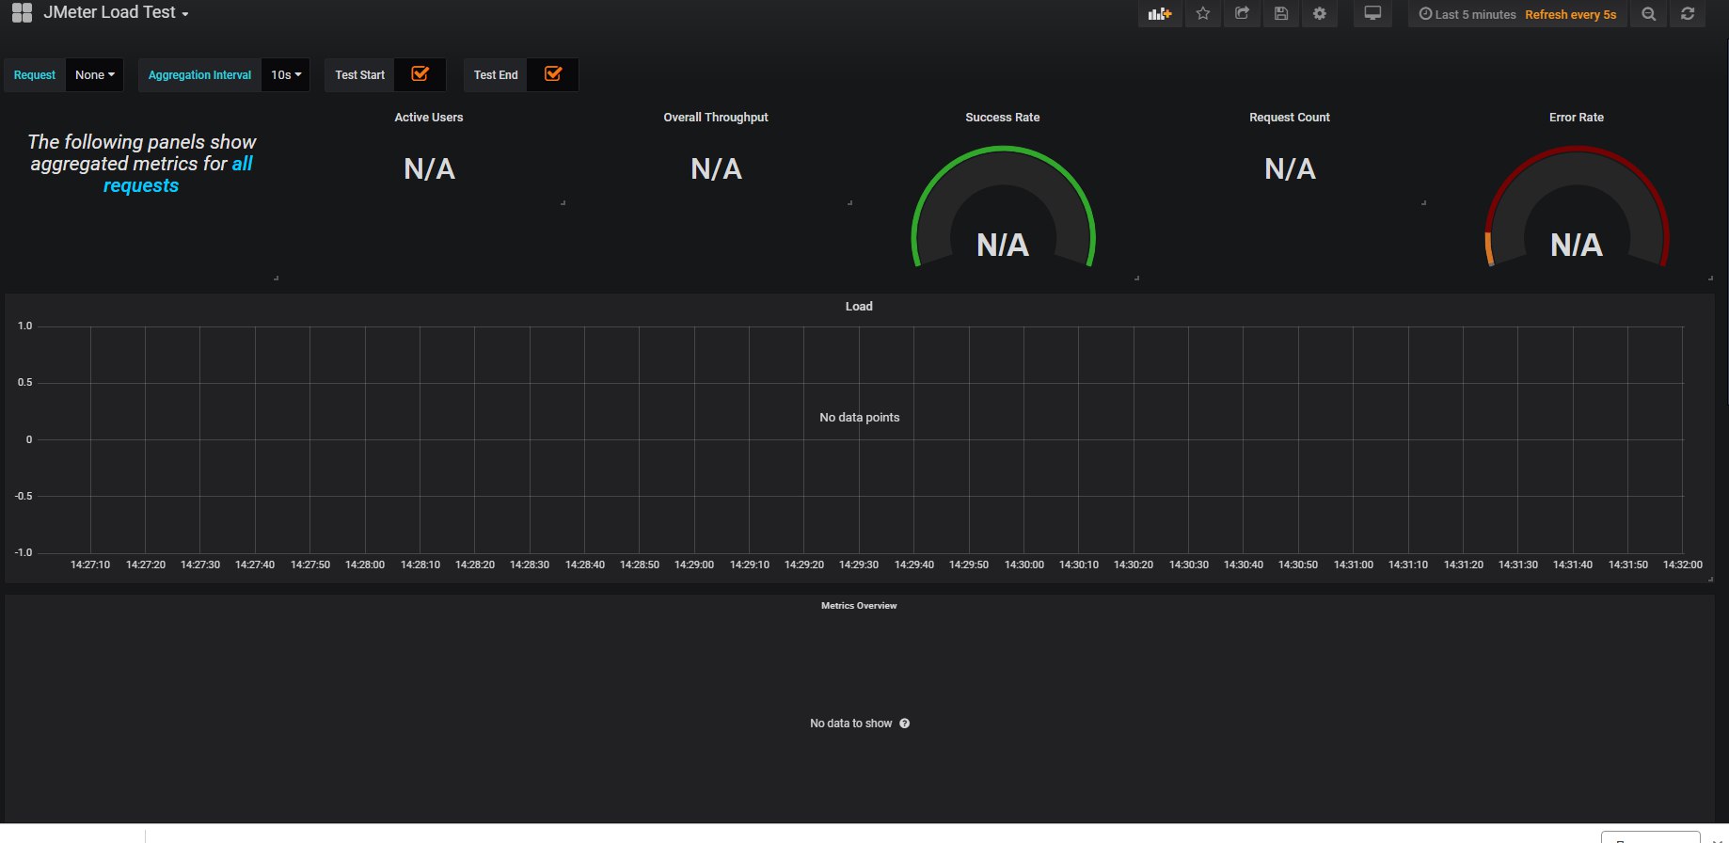Refresh the dashboard with the refresh icon
Viewport: 1729px width, 843px height.
pos(1688,14)
